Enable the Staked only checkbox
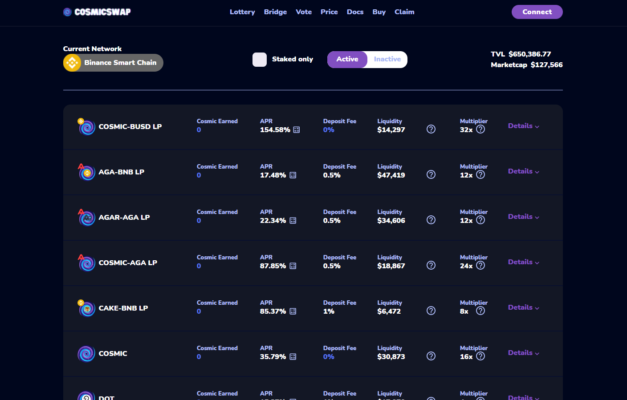This screenshot has width=627, height=400. (x=260, y=60)
